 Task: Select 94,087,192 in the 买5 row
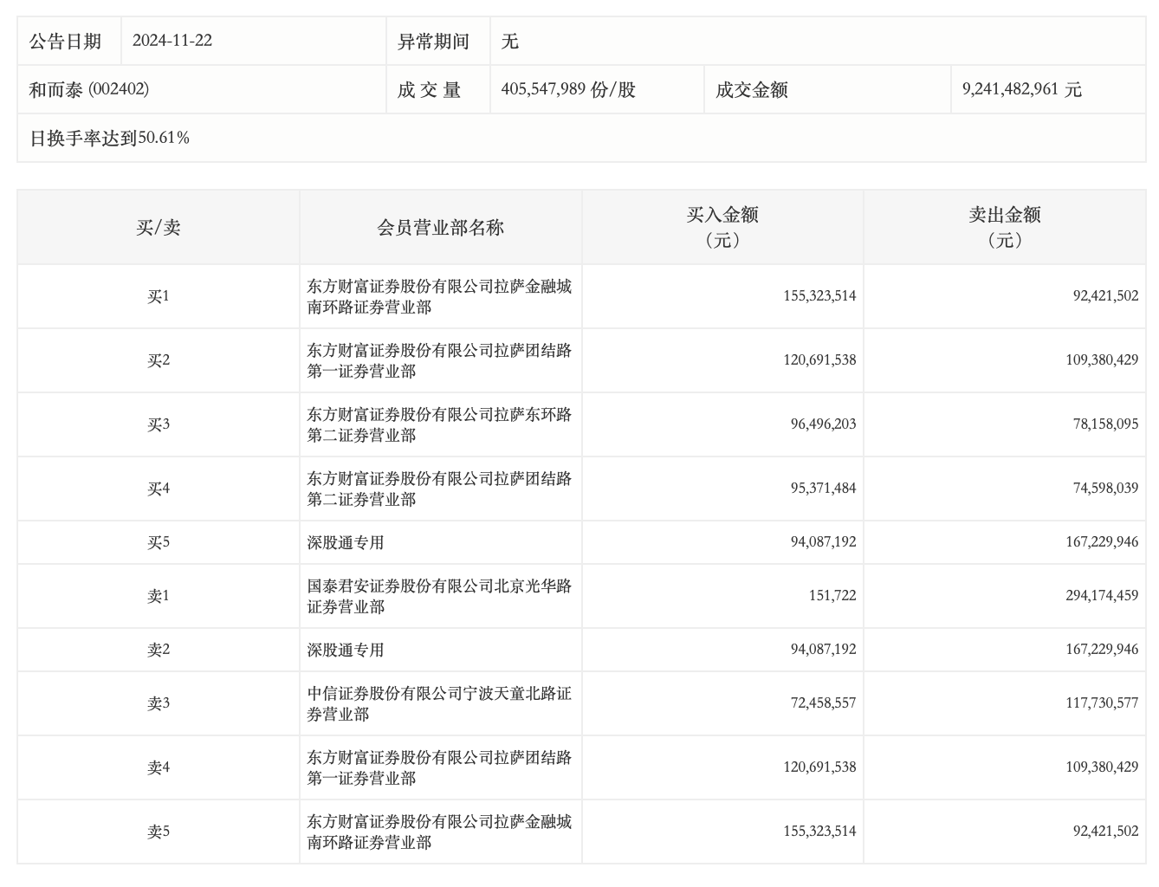[823, 542]
